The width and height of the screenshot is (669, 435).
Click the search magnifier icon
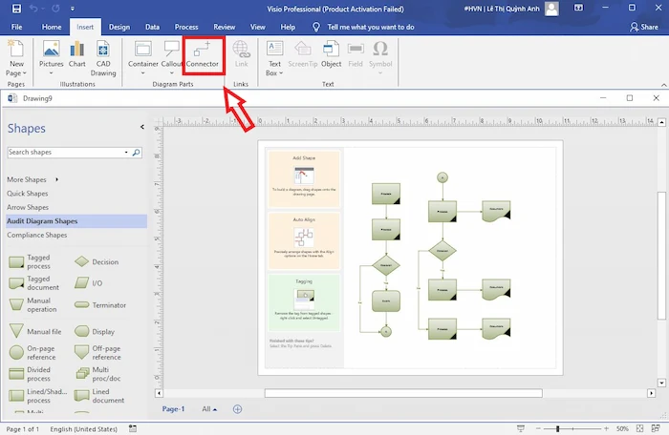point(136,152)
